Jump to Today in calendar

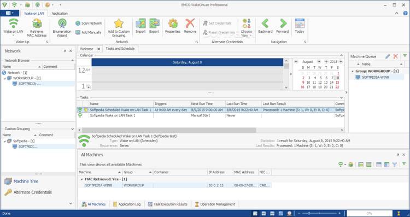(300, 26)
